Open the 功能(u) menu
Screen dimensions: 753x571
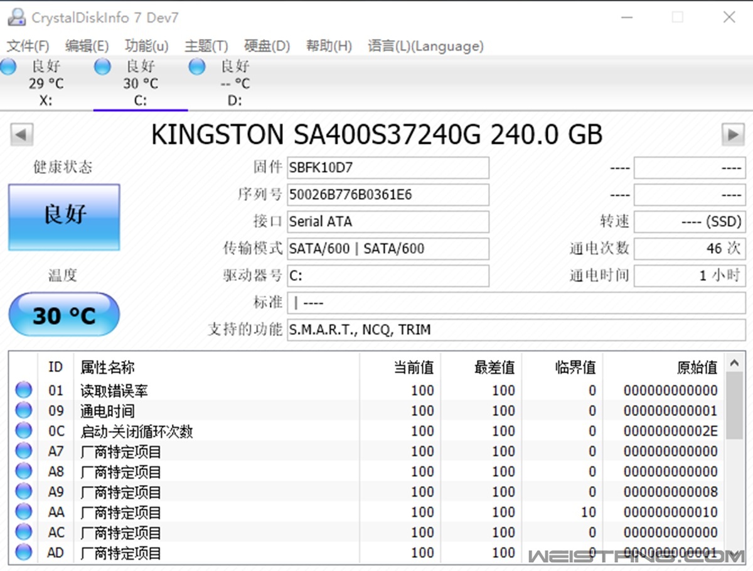click(x=147, y=46)
